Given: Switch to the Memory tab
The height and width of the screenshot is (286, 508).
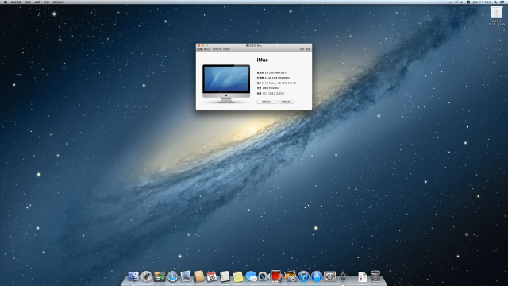Looking at the screenshot, I should (226, 49).
